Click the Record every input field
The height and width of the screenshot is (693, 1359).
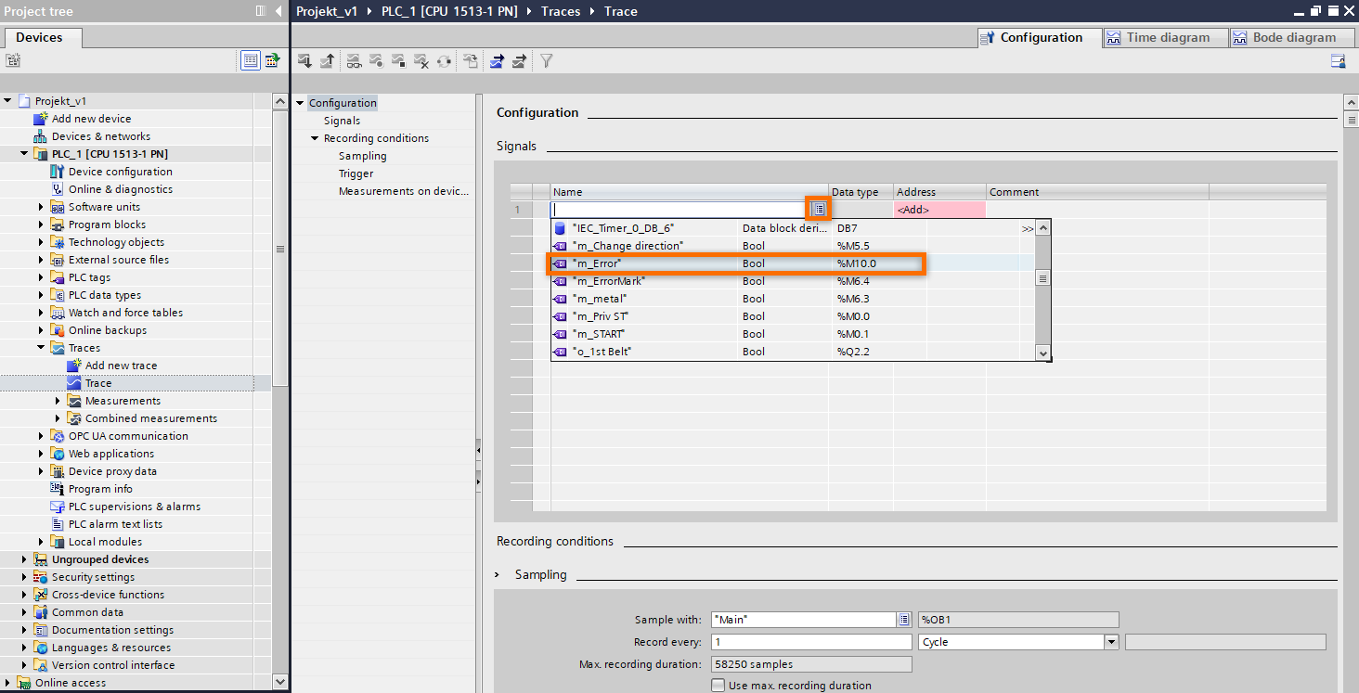pyautogui.click(x=811, y=642)
